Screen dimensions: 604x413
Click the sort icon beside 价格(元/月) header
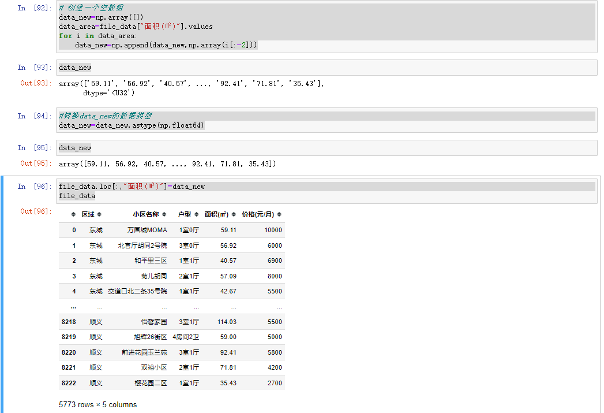279,214
